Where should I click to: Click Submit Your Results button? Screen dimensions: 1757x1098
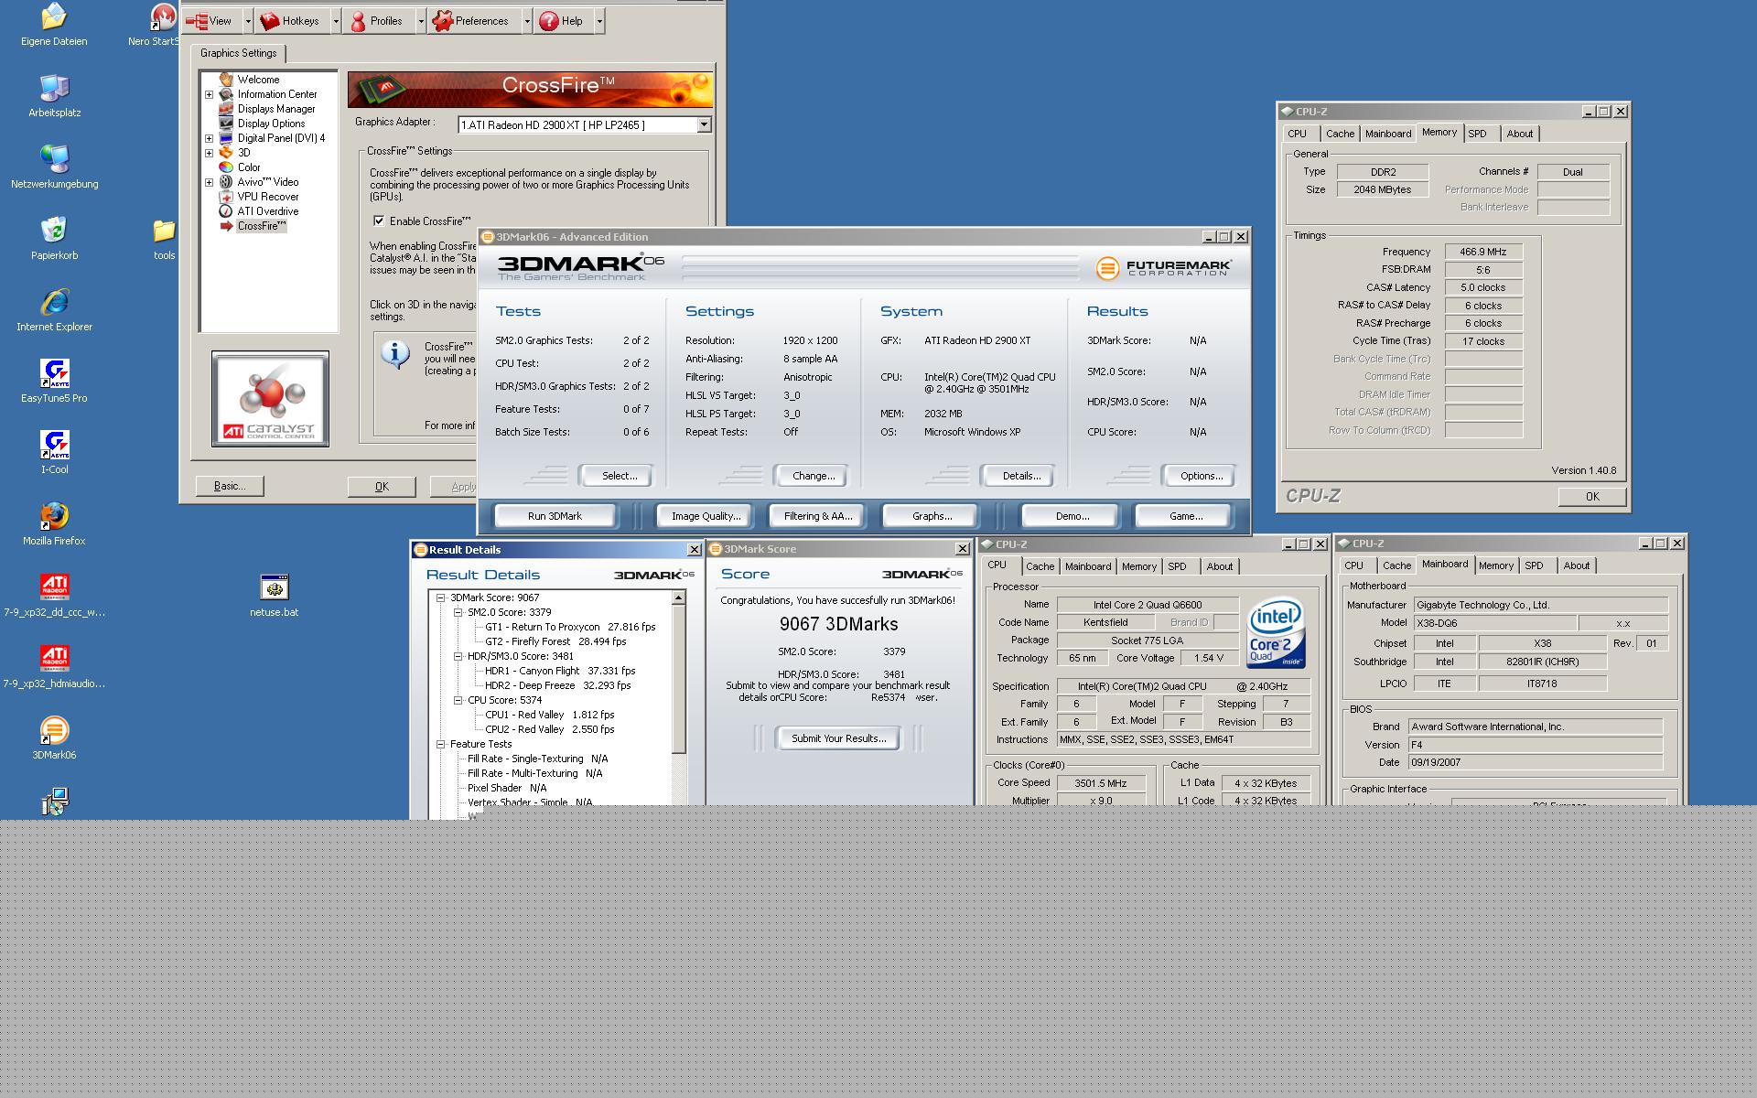pyautogui.click(x=838, y=738)
